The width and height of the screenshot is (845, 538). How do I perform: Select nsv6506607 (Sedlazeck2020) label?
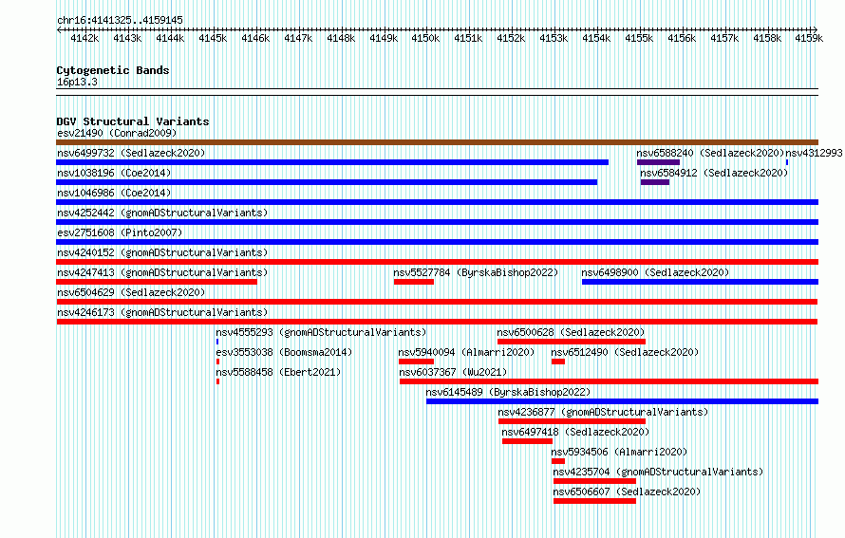pos(627,492)
